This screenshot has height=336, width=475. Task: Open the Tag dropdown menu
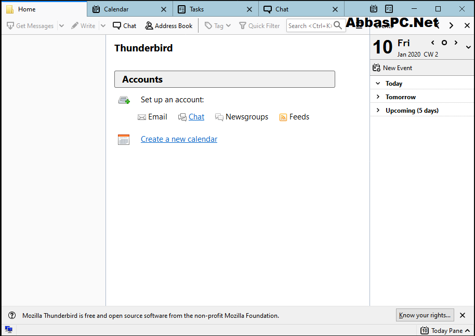pos(218,26)
